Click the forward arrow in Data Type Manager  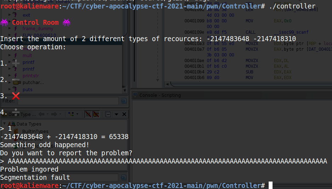(54, 114)
